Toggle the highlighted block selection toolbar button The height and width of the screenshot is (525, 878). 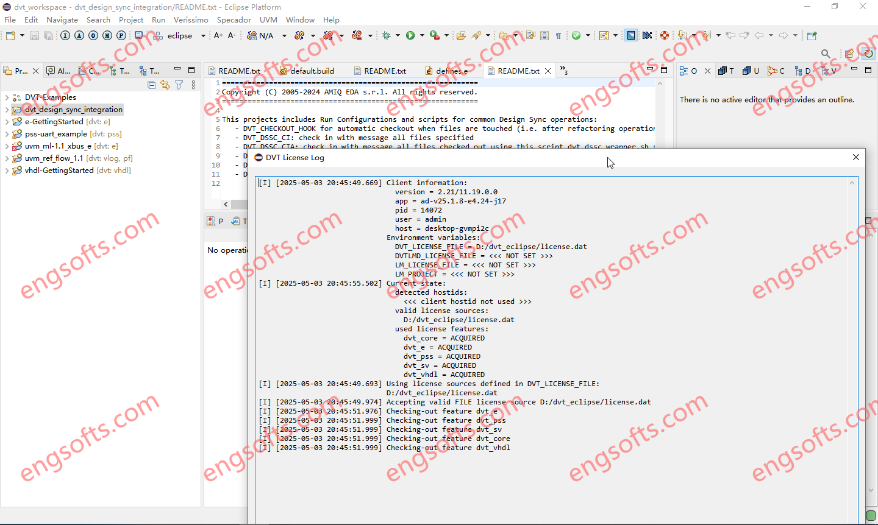point(631,35)
